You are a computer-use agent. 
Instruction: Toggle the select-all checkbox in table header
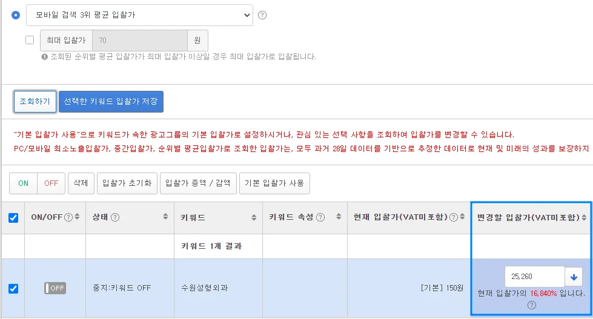pos(13,218)
